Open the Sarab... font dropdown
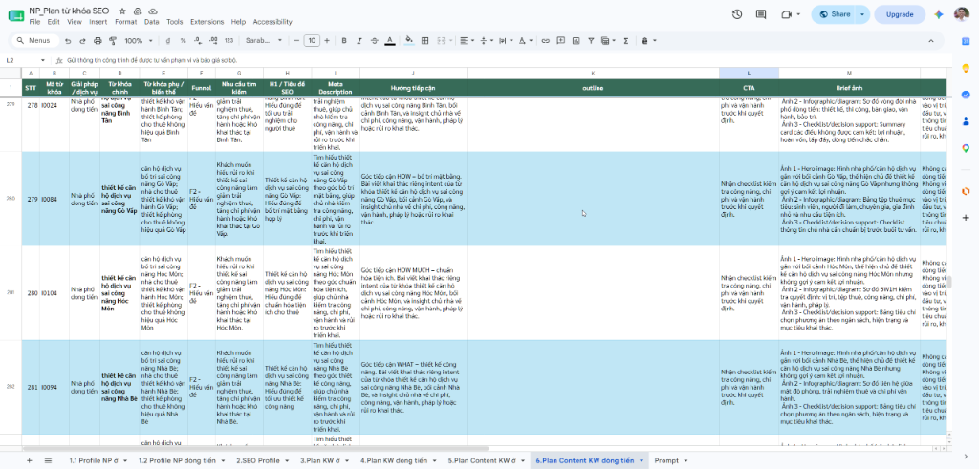Image resolution: width=979 pixels, height=469 pixels. [x=264, y=40]
